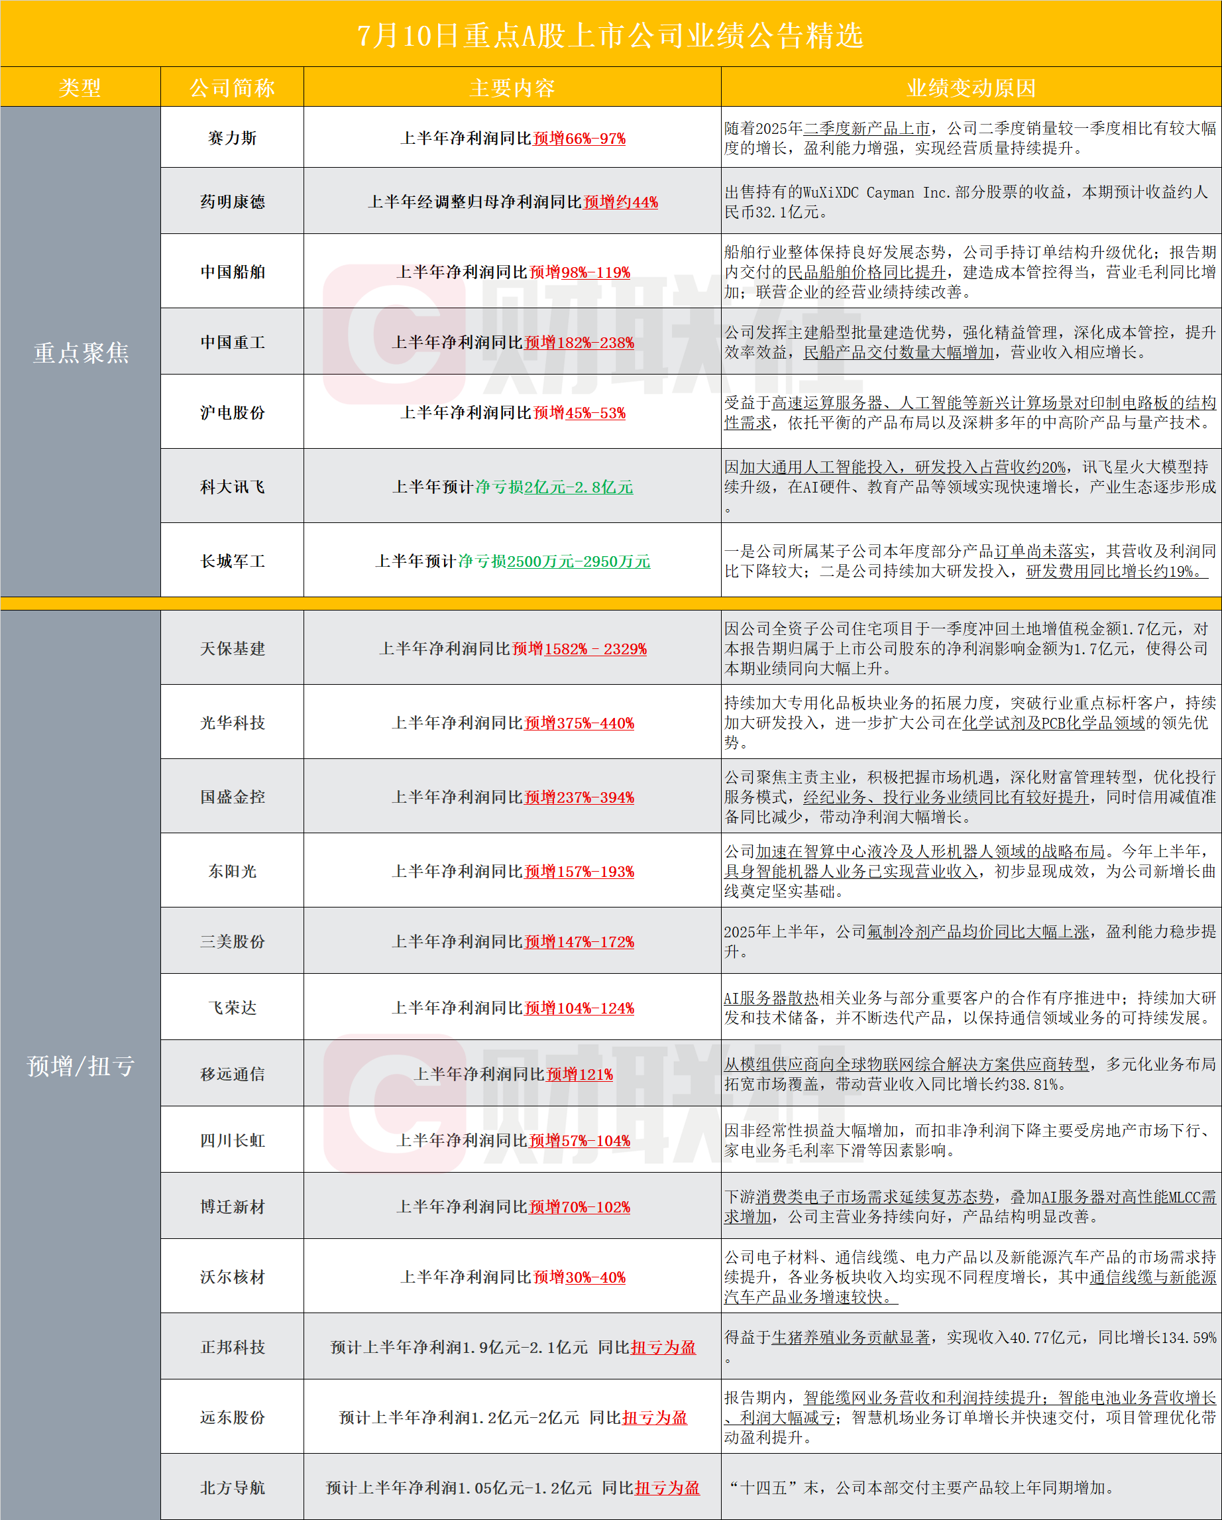Click 扭亏为盈 in 远东股份 row
The image size is (1222, 1520).
click(655, 1418)
